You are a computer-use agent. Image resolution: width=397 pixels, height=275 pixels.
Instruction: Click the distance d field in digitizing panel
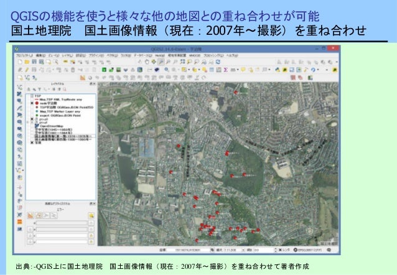click(x=62, y=223)
